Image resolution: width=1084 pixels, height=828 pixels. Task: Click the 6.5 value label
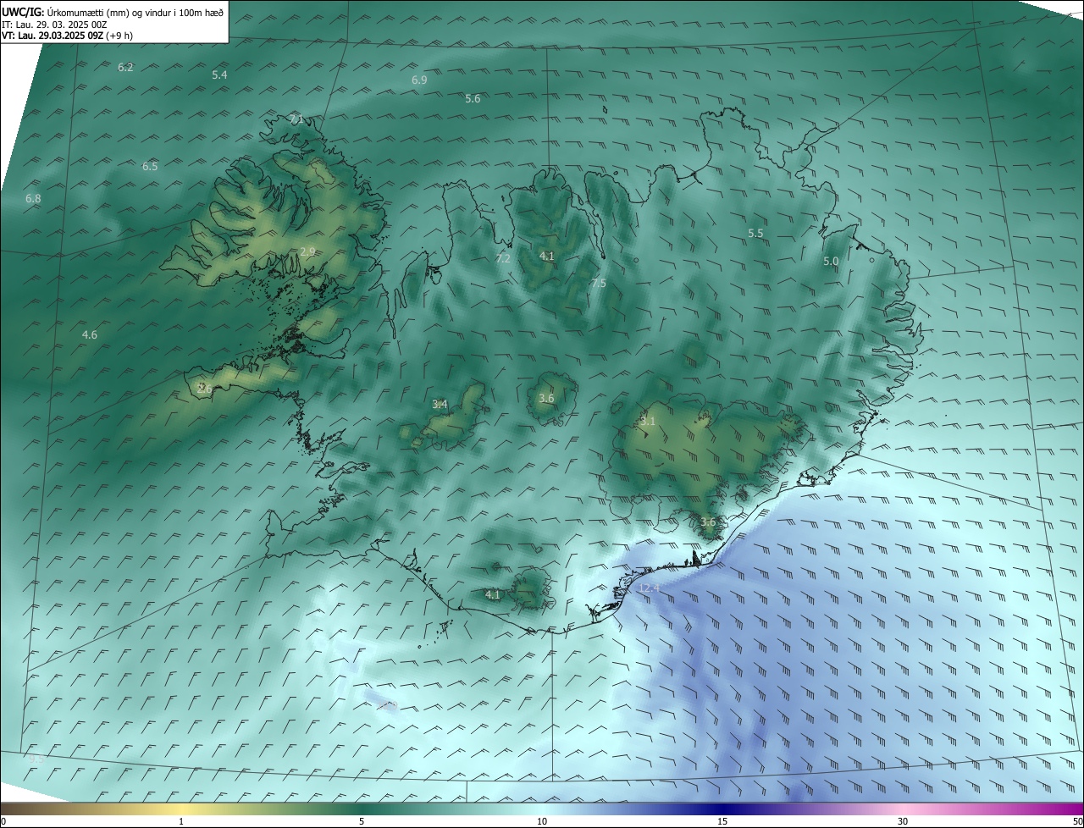[150, 166]
